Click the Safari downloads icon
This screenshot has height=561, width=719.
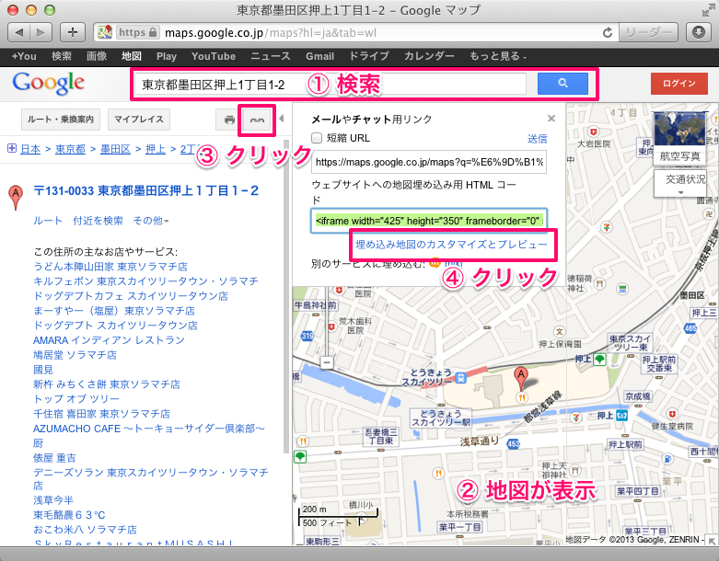(699, 32)
